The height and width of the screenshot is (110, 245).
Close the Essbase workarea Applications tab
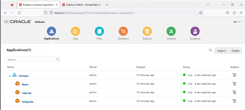(57, 5)
